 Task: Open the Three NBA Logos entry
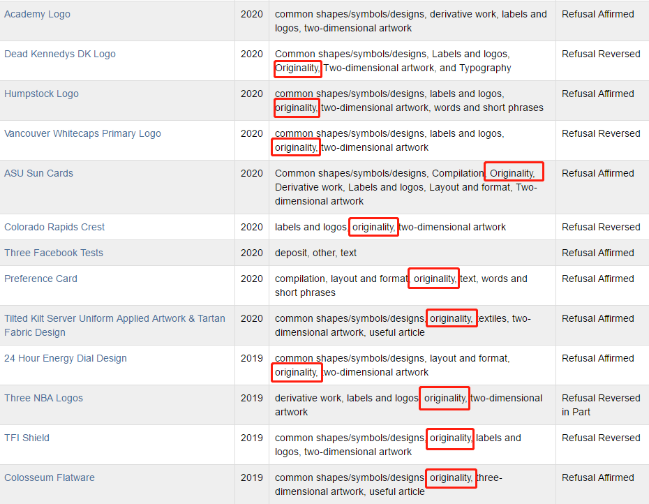pos(43,398)
